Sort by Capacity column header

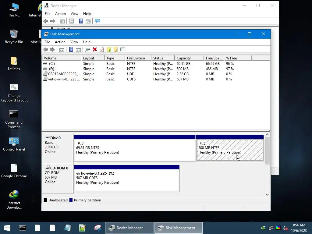point(189,58)
